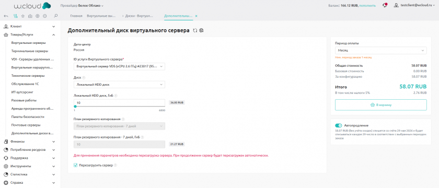
Task: Open the Диск dropdown showing Локальный HDD диск
Action: coord(119,85)
